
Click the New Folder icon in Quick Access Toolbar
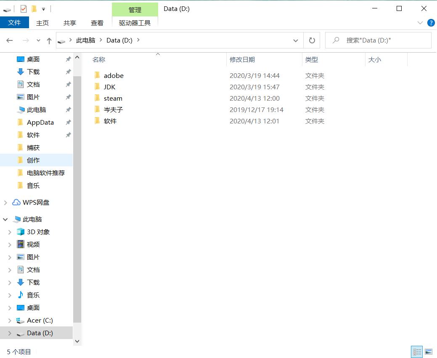(x=34, y=8)
